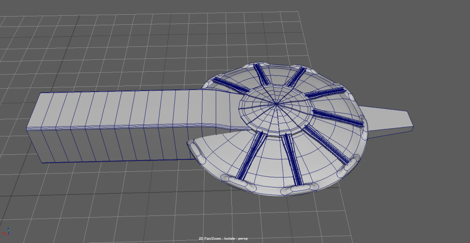Click the XYZ axis orientation indicator
The image size is (470, 243).
pos(6,232)
